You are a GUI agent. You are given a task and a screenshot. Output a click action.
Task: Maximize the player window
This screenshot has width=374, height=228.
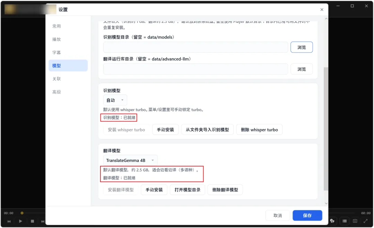(x=352, y=6)
